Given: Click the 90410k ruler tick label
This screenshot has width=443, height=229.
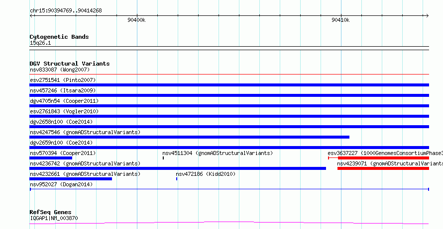Looking at the screenshot, I should click(x=340, y=20).
